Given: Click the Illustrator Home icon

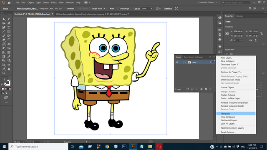Looking at the screenshot, I should [9, 3].
